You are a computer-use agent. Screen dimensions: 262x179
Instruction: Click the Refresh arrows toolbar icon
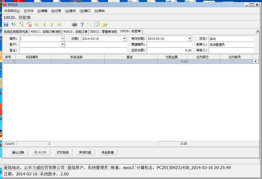[13, 24]
